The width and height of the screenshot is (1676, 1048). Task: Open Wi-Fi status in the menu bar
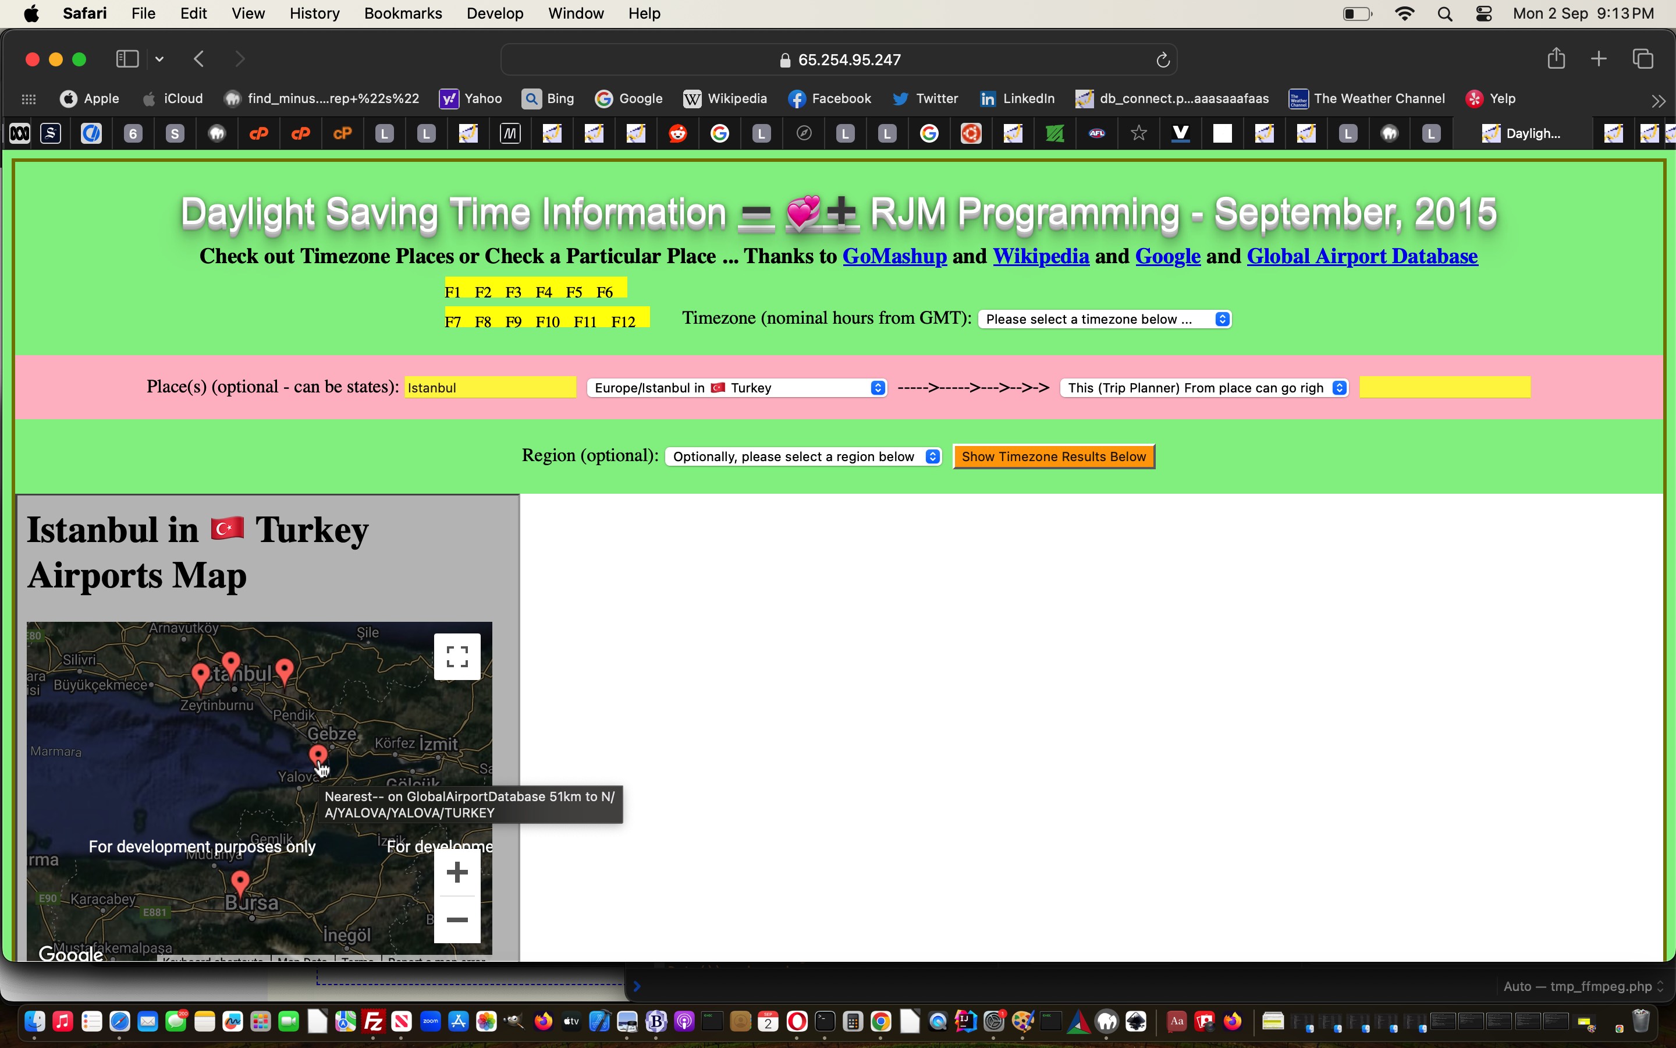[1405, 14]
